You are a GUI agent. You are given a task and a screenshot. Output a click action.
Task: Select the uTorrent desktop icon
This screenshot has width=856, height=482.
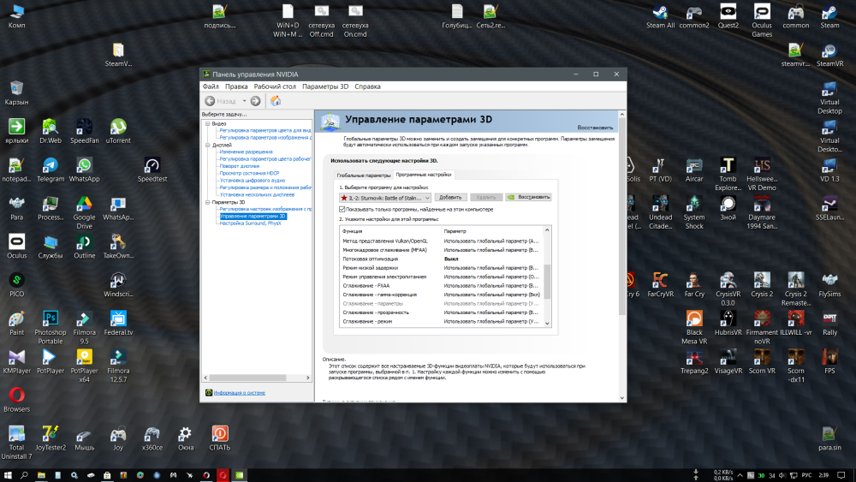118,127
